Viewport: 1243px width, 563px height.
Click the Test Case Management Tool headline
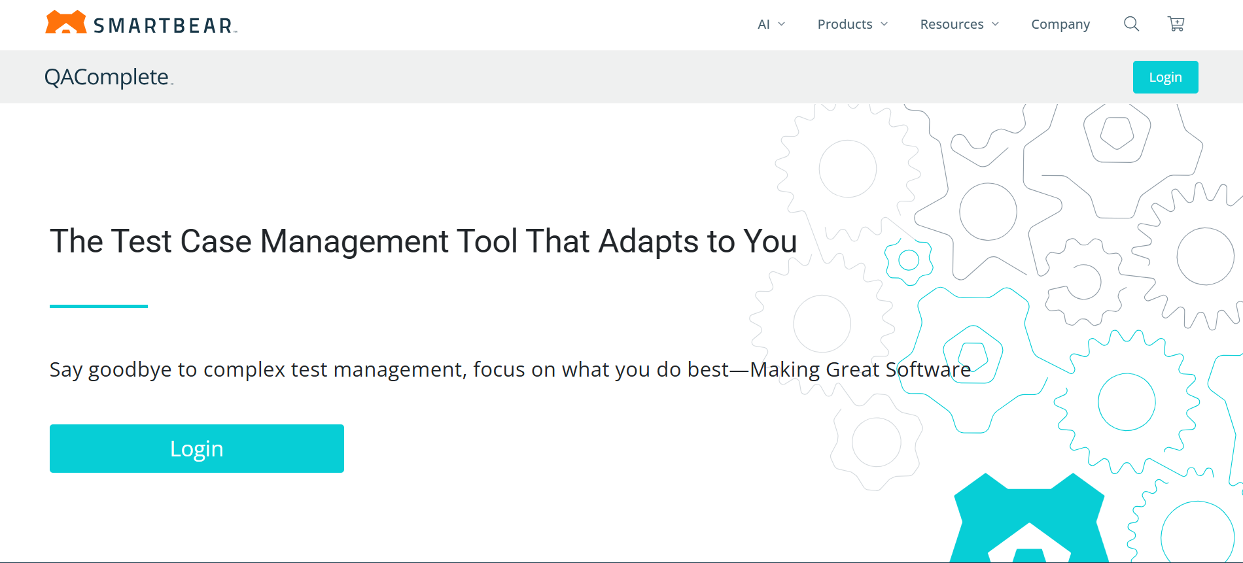423,241
